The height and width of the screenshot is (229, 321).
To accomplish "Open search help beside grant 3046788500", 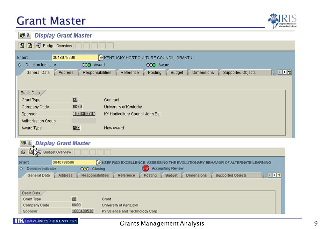I will (x=99, y=163).
